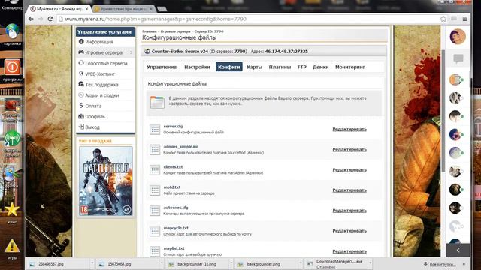Click the yellow warning triangle desktop icon
481x270 pixels.
coord(12,246)
